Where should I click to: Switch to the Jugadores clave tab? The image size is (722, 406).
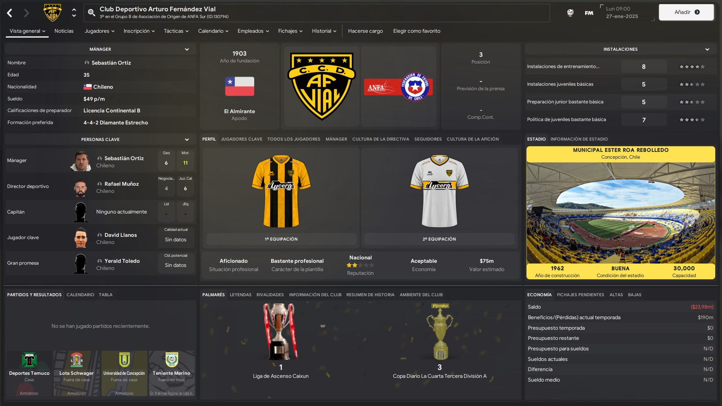coord(241,139)
